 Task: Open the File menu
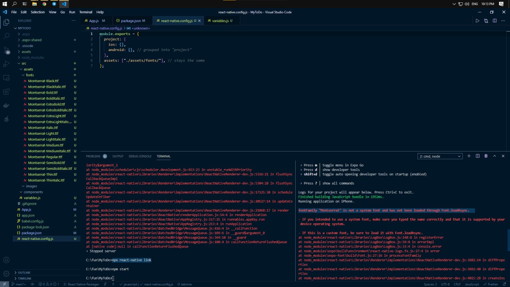coord(14,12)
